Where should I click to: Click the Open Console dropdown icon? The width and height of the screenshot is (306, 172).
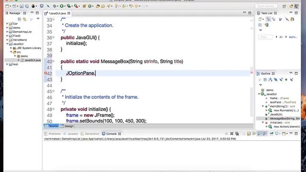pyautogui.click(x=284, y=134)
